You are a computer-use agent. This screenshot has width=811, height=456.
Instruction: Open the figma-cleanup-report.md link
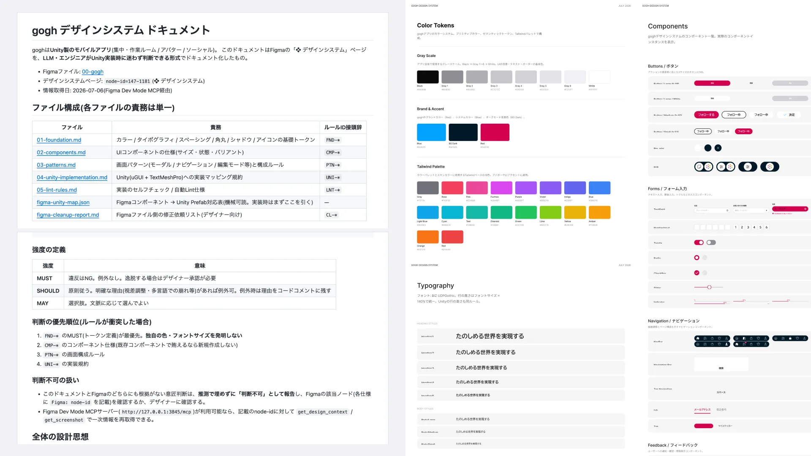pos(68,215)
